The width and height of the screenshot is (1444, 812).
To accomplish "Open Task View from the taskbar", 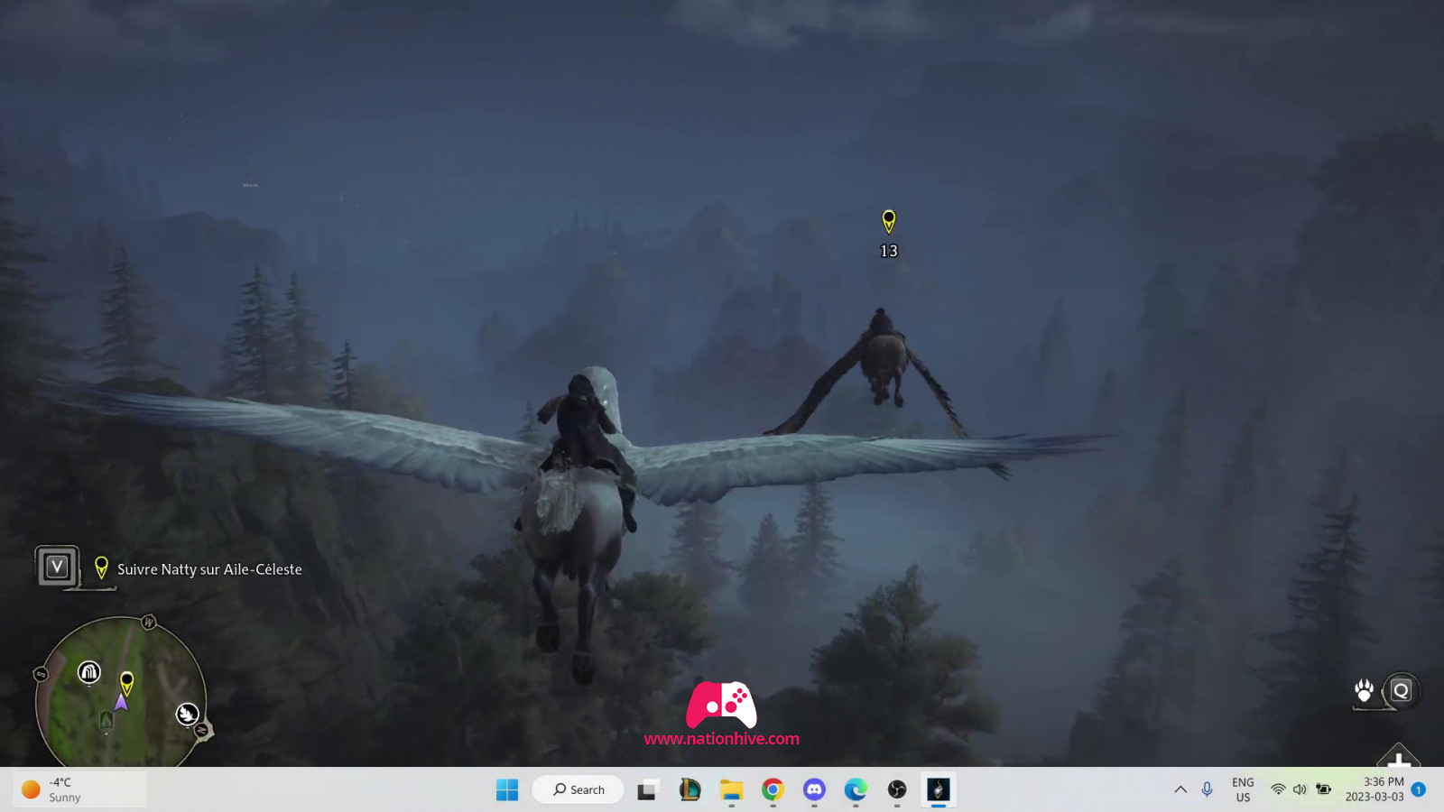I will coord(648,789).
